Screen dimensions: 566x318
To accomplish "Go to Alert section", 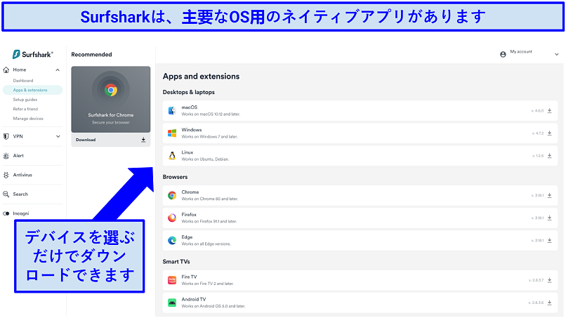I will point(18,156).
